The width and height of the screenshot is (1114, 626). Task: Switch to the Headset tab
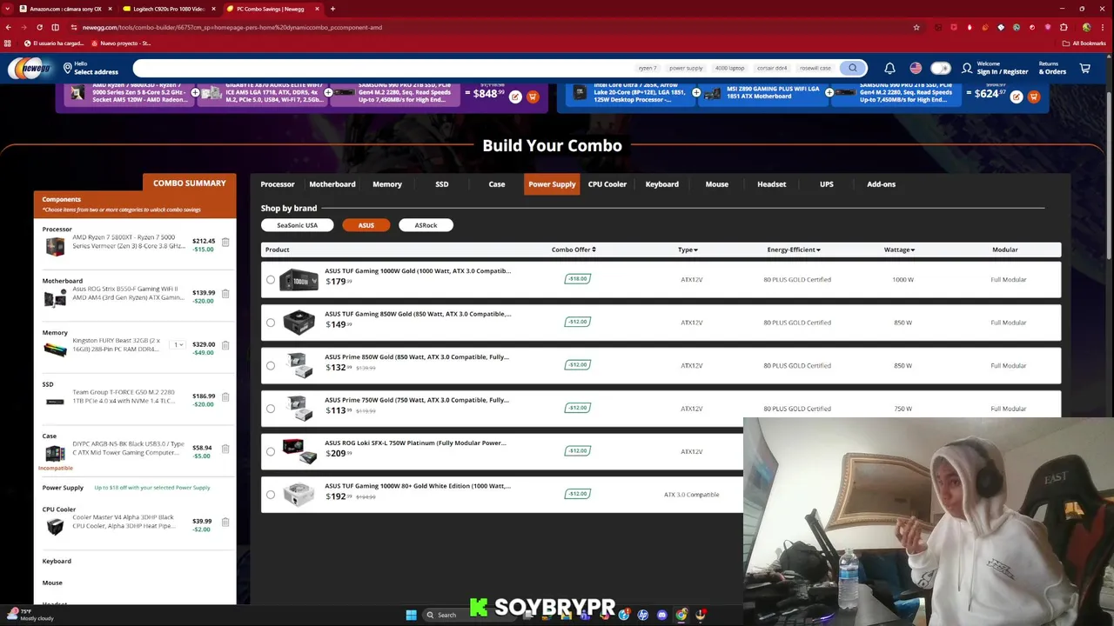click(771, 184)
